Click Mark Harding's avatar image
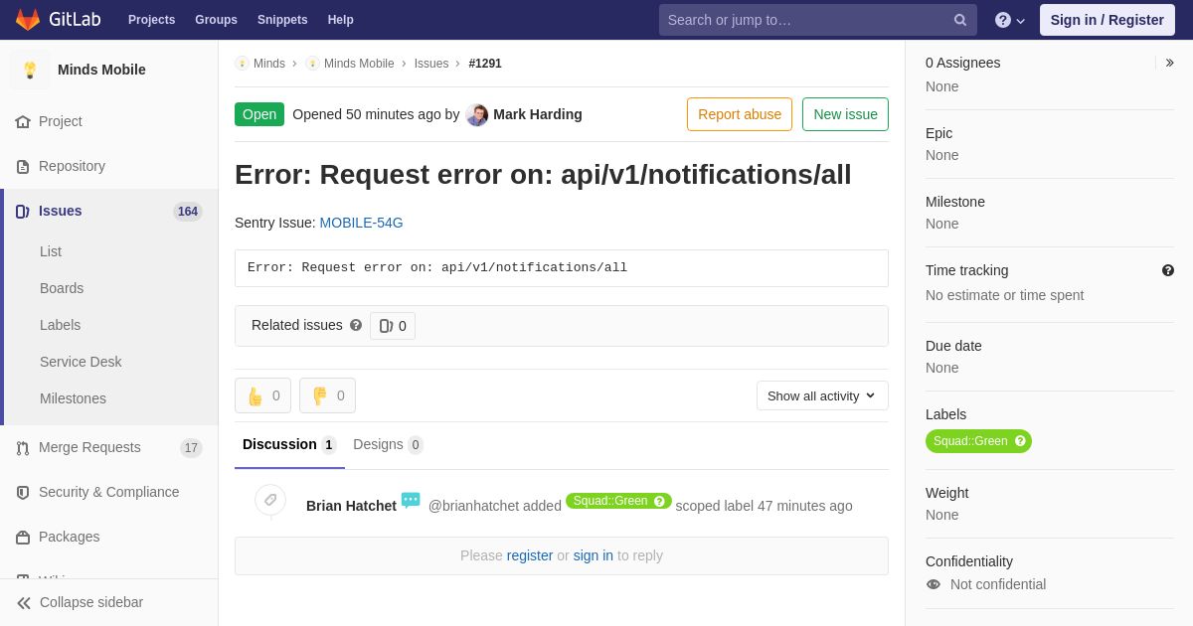1193x626 pixels. (477, 115)
